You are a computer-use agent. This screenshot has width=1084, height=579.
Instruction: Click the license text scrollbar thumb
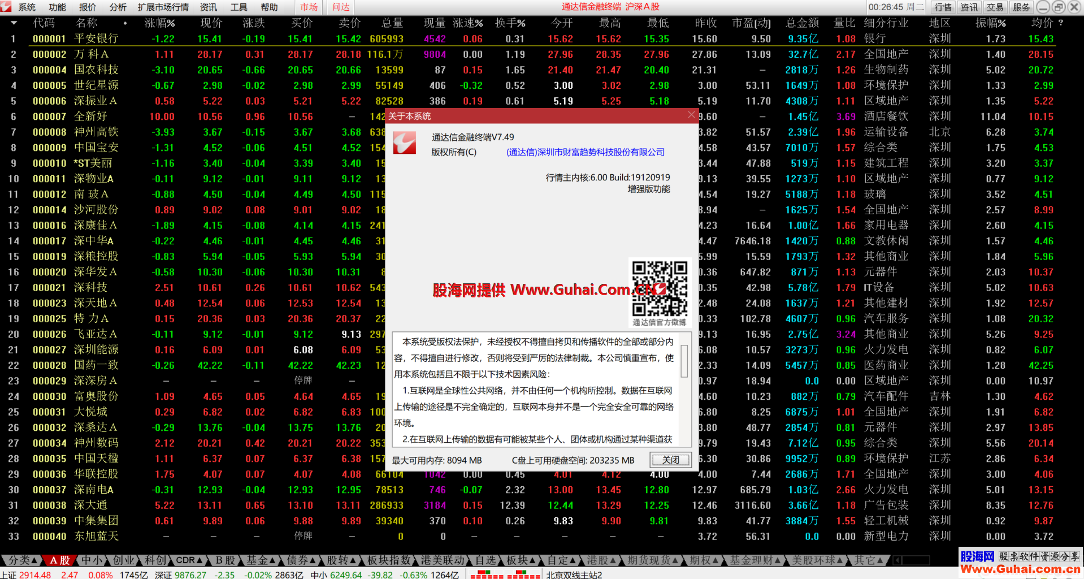click(x=684, y=361)
